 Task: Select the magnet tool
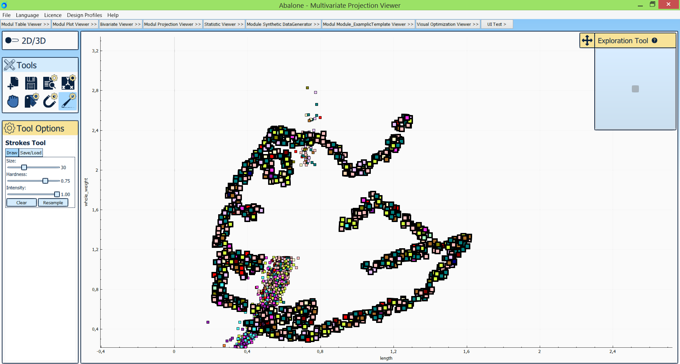(x=50, y=101)
